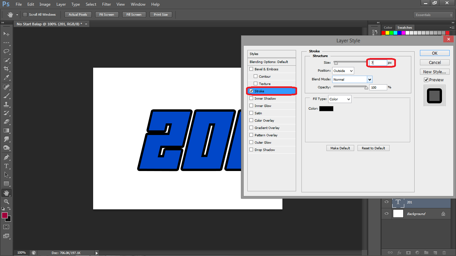
Task: Open the Image menu
Action: pos(45,4)
